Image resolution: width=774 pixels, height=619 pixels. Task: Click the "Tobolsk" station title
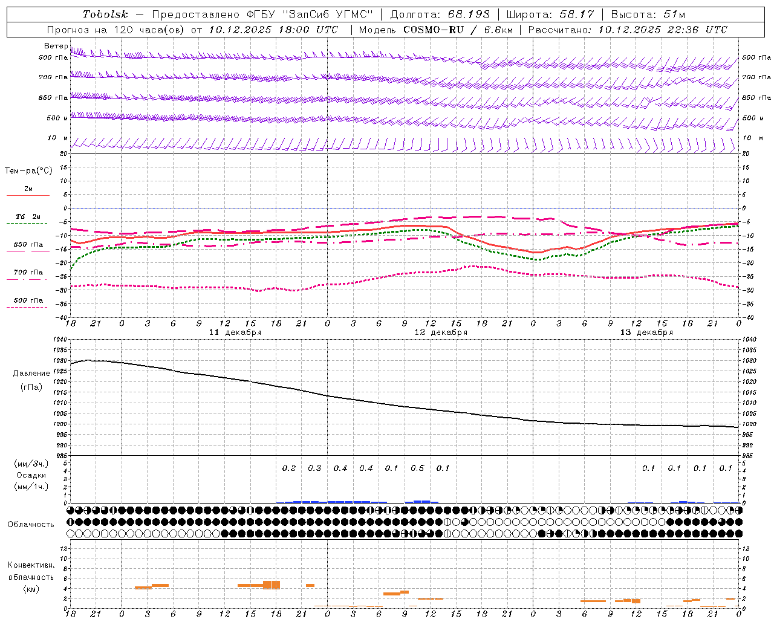tap(105, 15)
